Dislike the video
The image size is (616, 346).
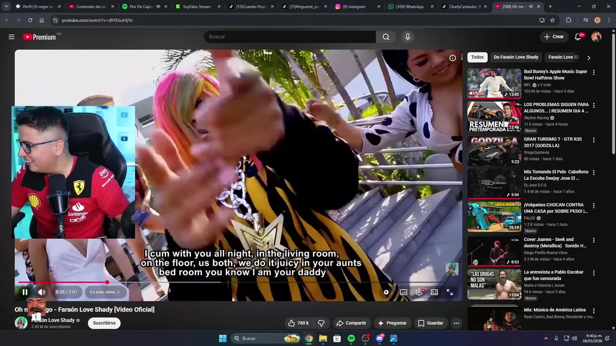[321, 323]
